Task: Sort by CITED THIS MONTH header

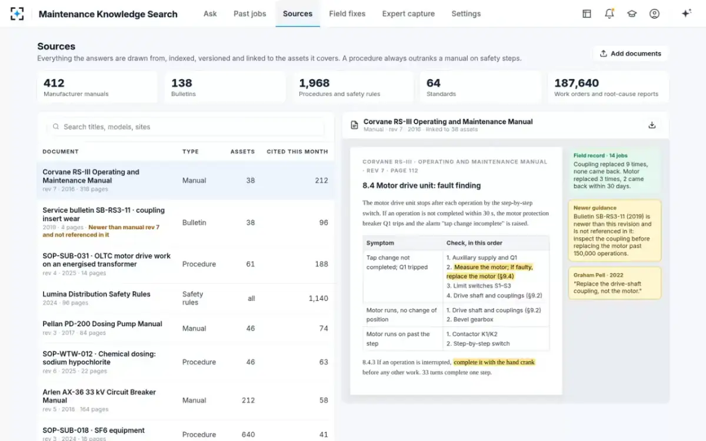Action: (297, 152)
